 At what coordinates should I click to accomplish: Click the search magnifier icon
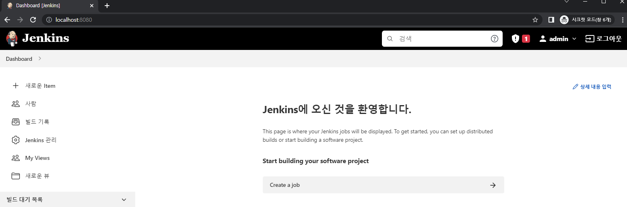[390, 39]
